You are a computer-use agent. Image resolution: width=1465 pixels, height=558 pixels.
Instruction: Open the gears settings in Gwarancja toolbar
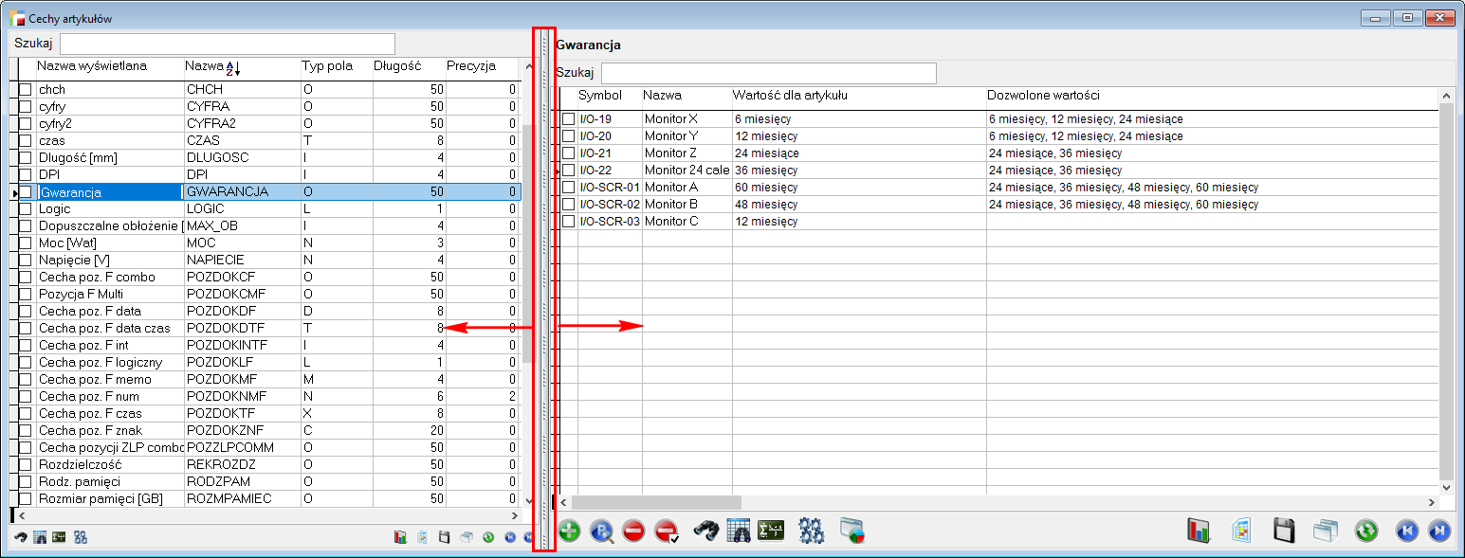click(810, 531)
